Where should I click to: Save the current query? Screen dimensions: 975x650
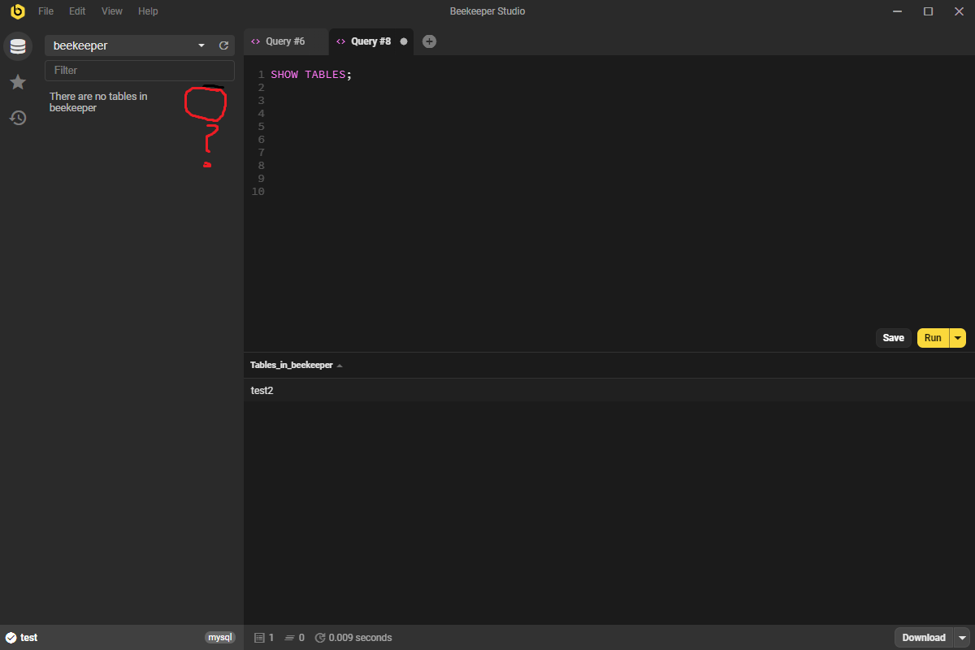click(x=893, y=337)
